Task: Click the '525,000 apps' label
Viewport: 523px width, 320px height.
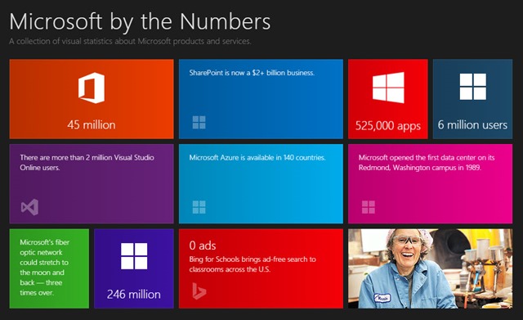Action: click(x=388, y=126)
